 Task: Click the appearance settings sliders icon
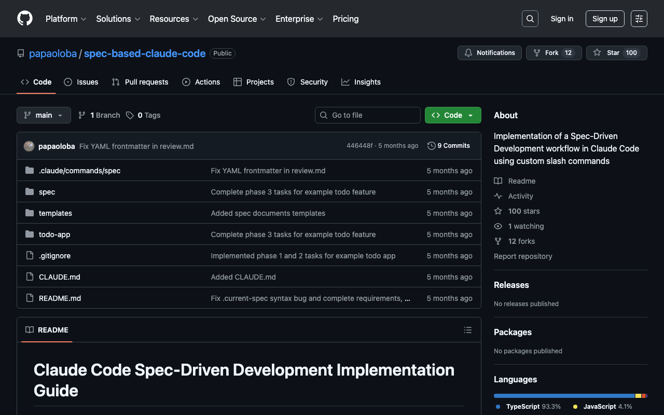point(639,19)
